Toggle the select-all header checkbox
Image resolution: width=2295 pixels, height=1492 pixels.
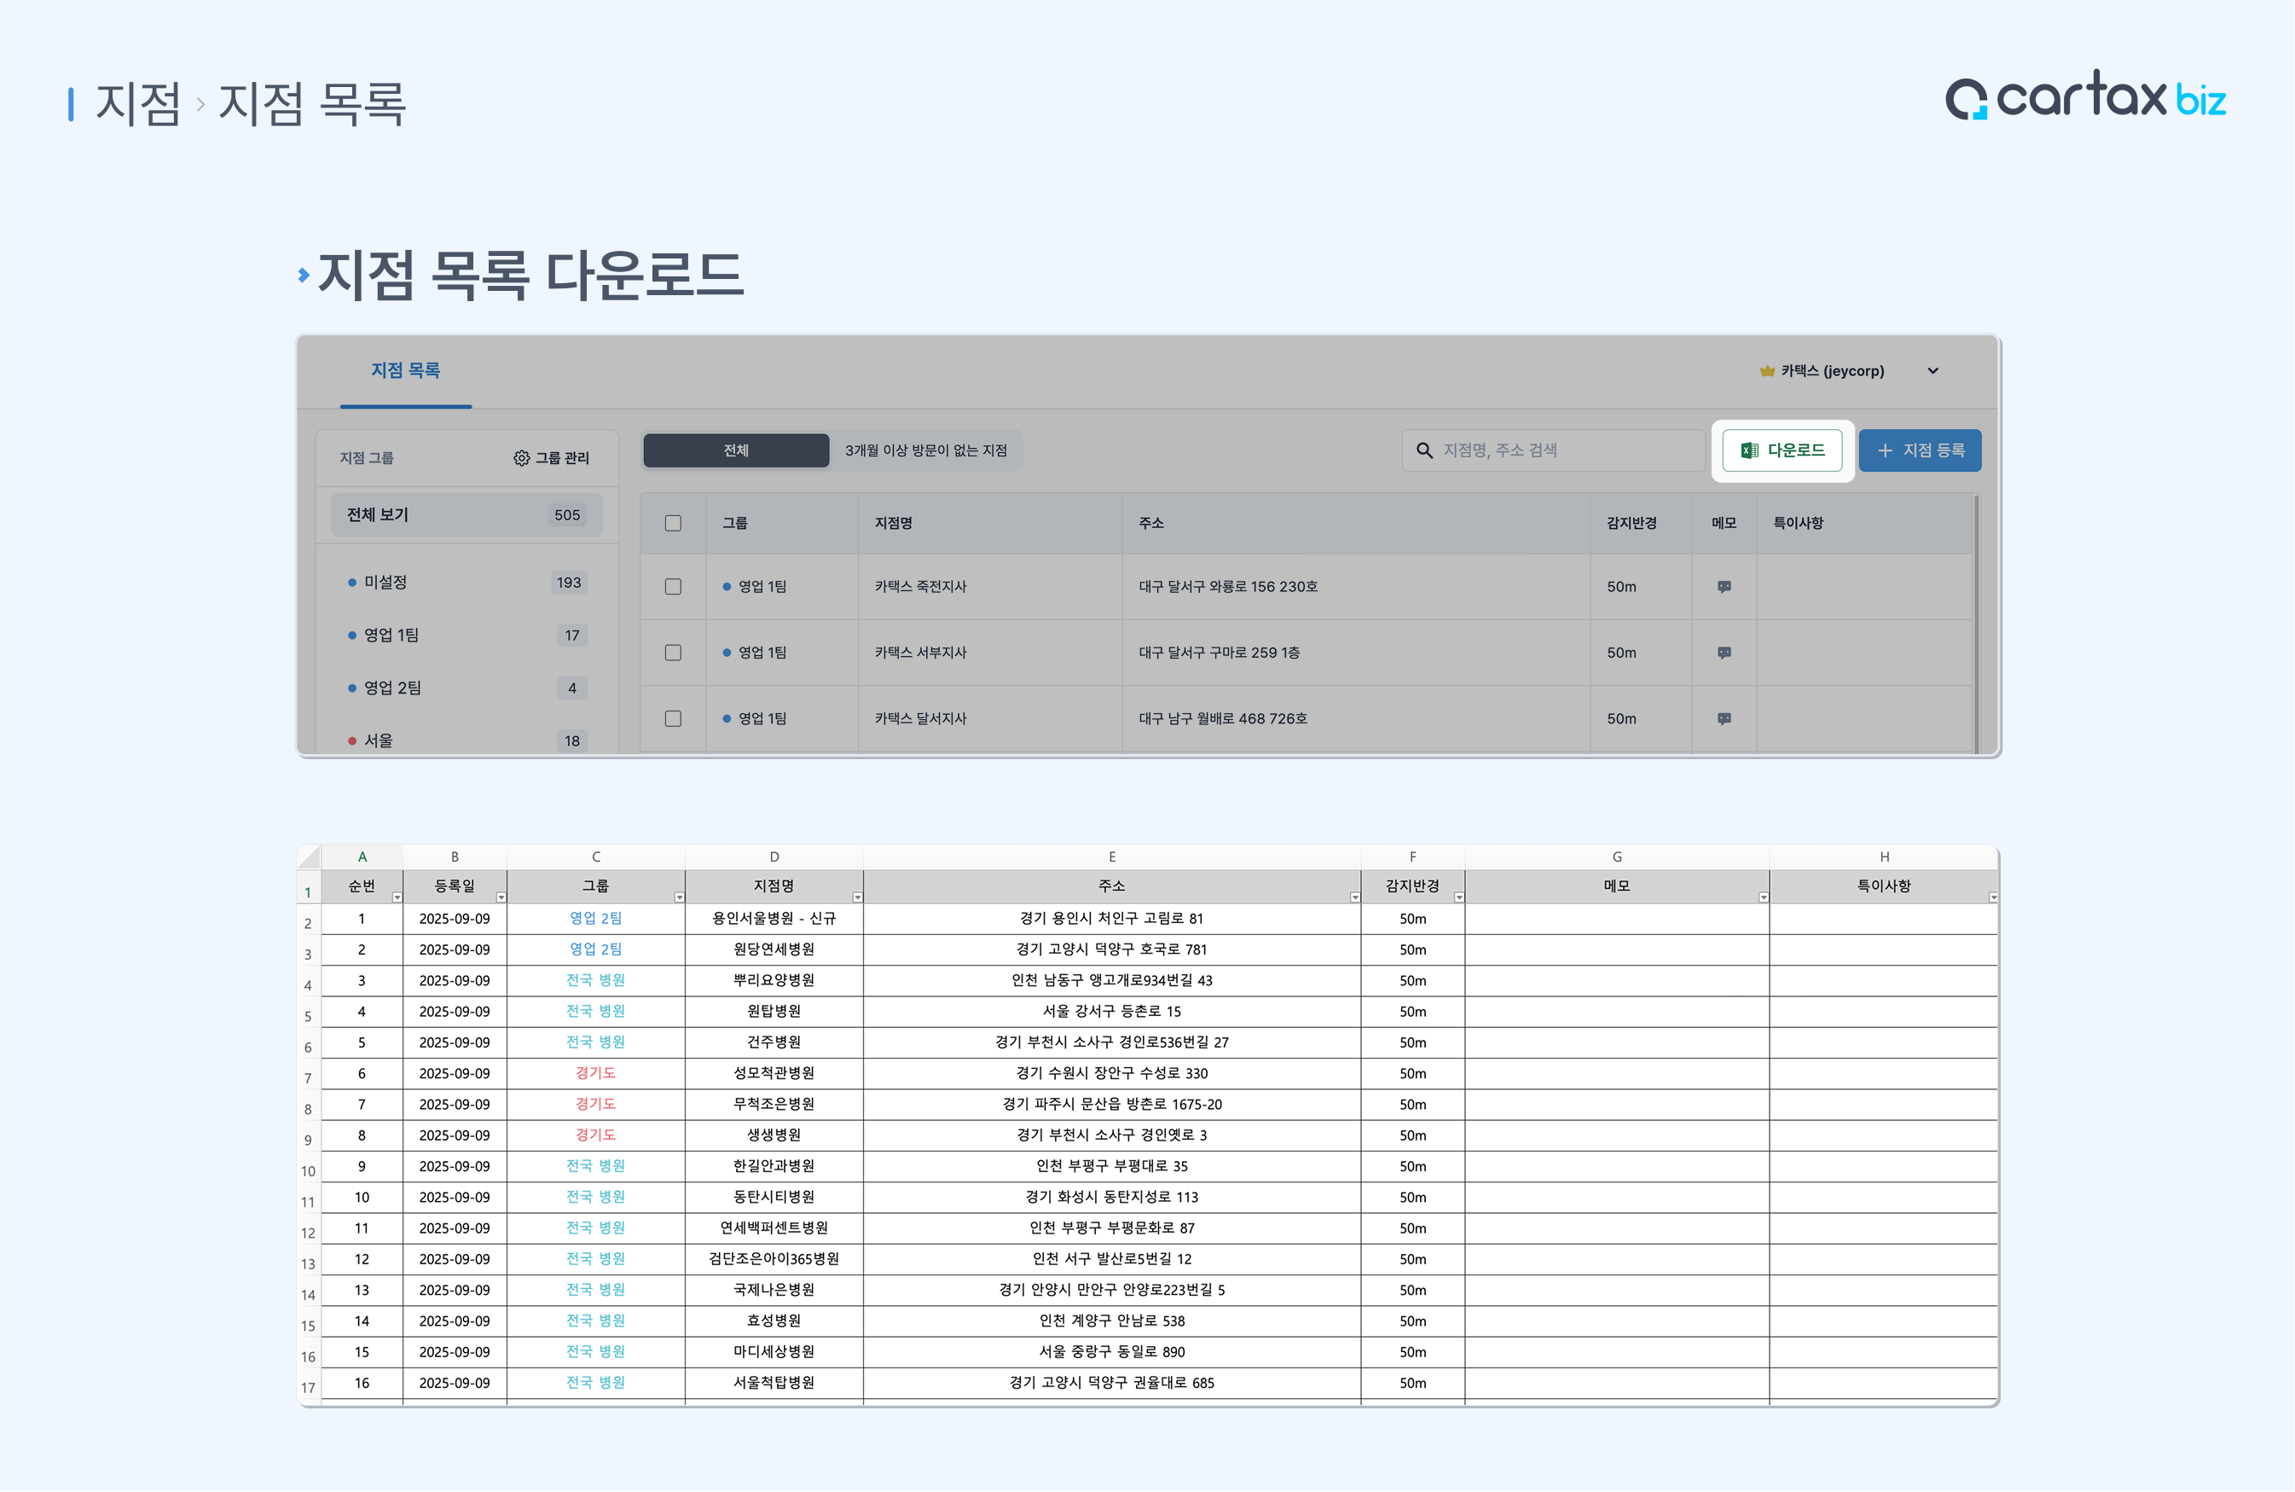pyautogui.click(x=673, y=523)
